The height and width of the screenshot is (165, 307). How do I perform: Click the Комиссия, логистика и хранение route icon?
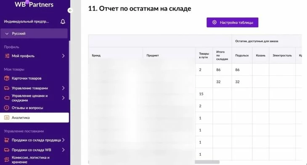point(7,160)
